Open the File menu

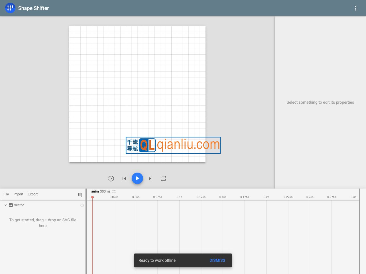pos(6,194)
